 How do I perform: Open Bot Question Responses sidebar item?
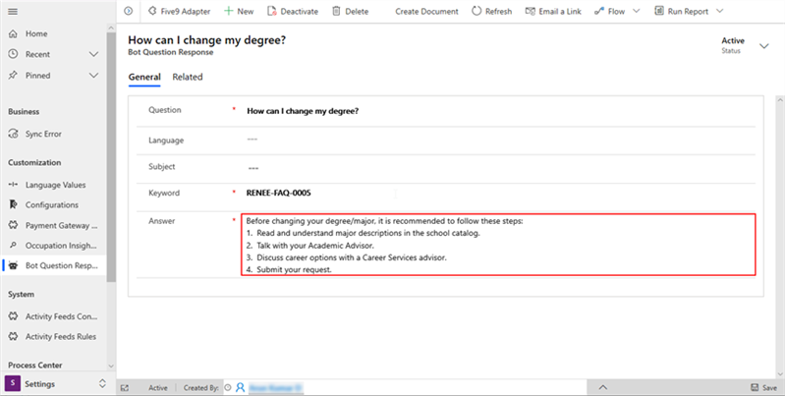61,265
